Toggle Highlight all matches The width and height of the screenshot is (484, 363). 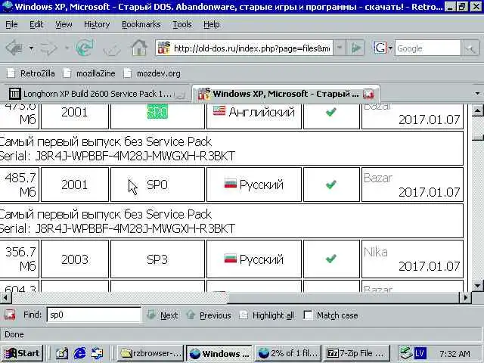click(x=267, y=315)
